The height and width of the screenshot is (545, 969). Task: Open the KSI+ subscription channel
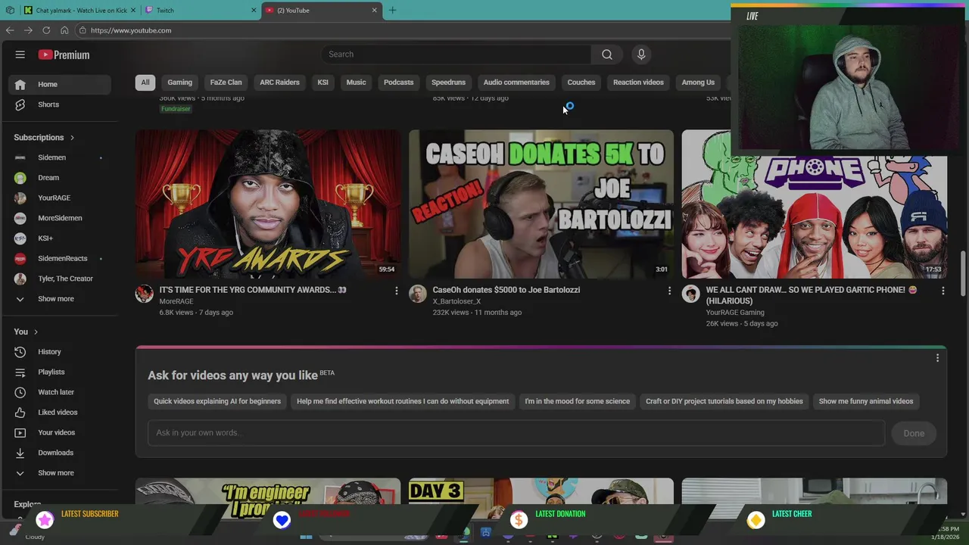pos(60,238)
